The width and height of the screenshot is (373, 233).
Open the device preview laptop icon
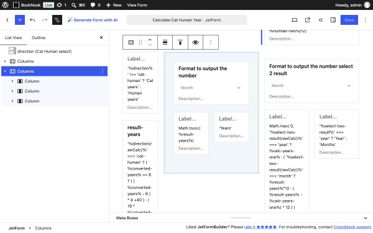tap(295, 20)
